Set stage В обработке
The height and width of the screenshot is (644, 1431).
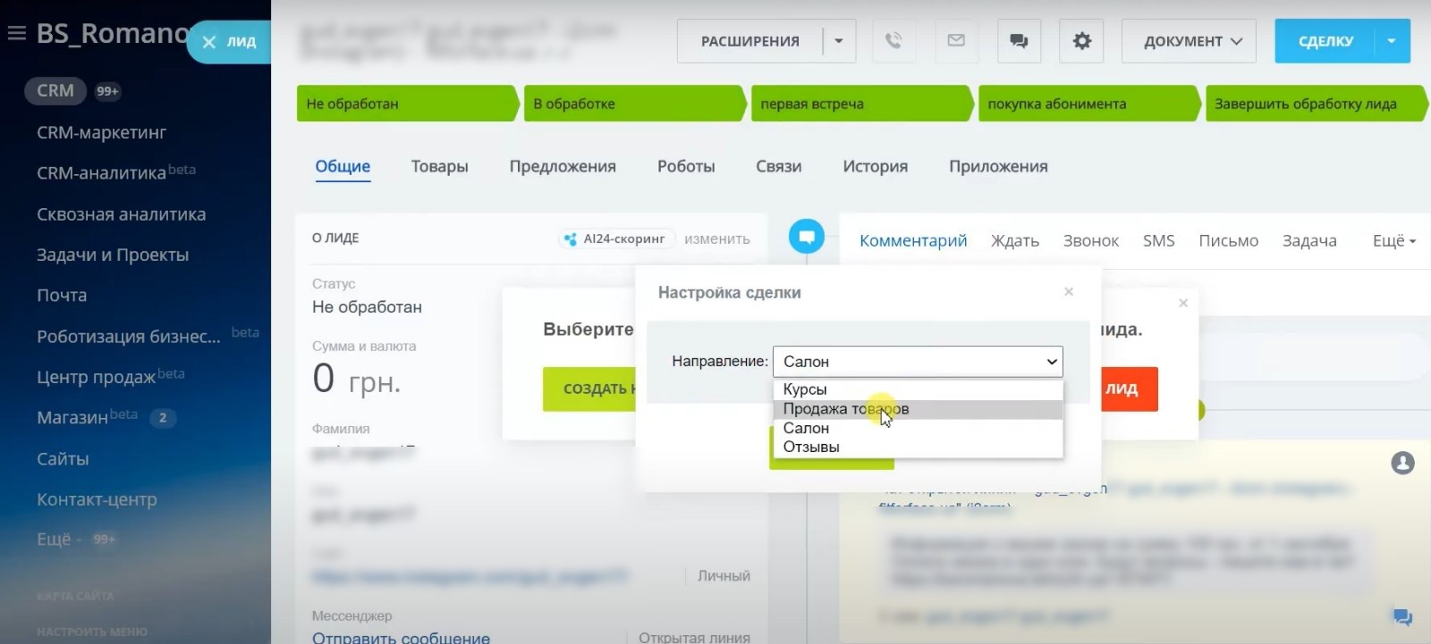click(634, 104)
